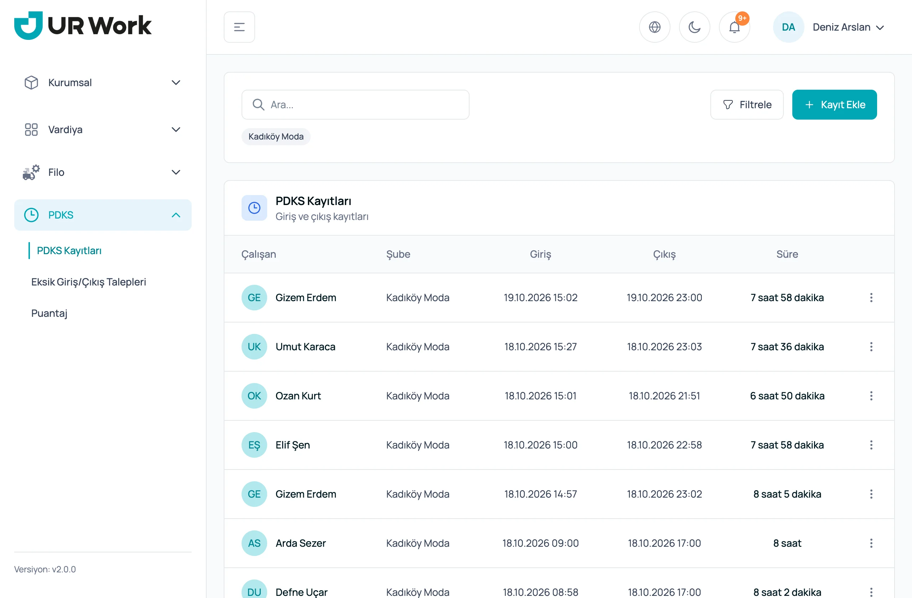Image resolution: width=912 pixels, height=598 pixels.
Task: Open Eksik Giriş/Çıkış Talepleri
Action: pos(88,282)
